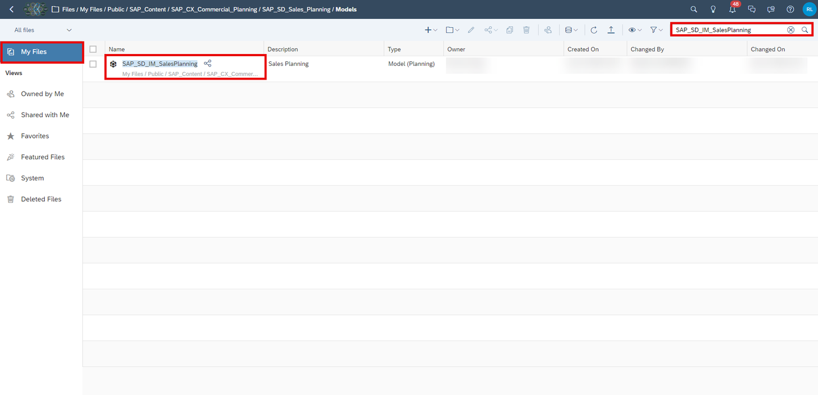Click the magnifier in the file search box

805,30
